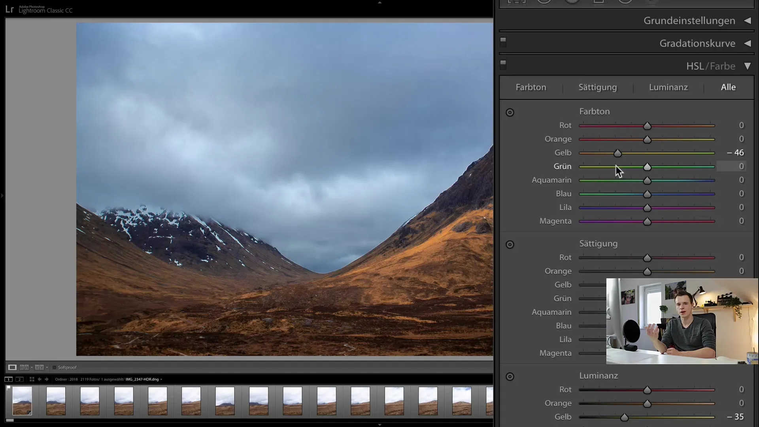Click the Farbton Orange label
759x427 pixels.
point(558,139)
